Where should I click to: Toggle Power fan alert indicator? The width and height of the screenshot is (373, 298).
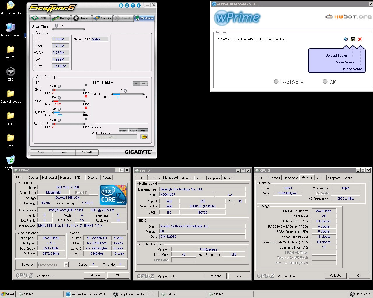click(86, 96)
